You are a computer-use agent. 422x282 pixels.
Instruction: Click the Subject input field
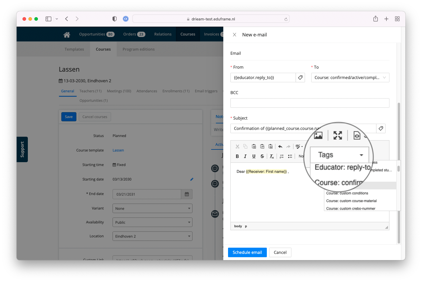(303, 128)
